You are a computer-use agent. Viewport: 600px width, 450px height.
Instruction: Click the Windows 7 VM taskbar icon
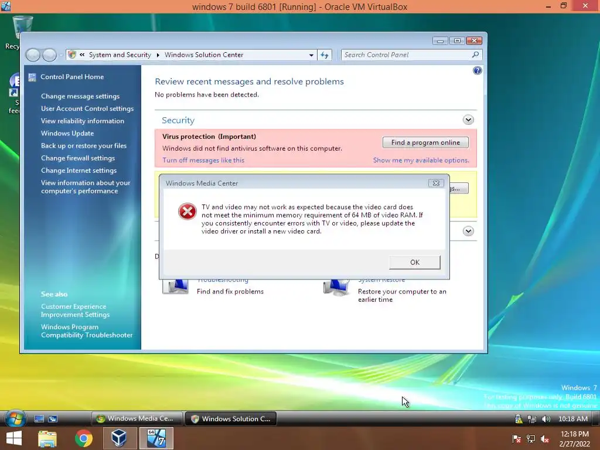156,438
